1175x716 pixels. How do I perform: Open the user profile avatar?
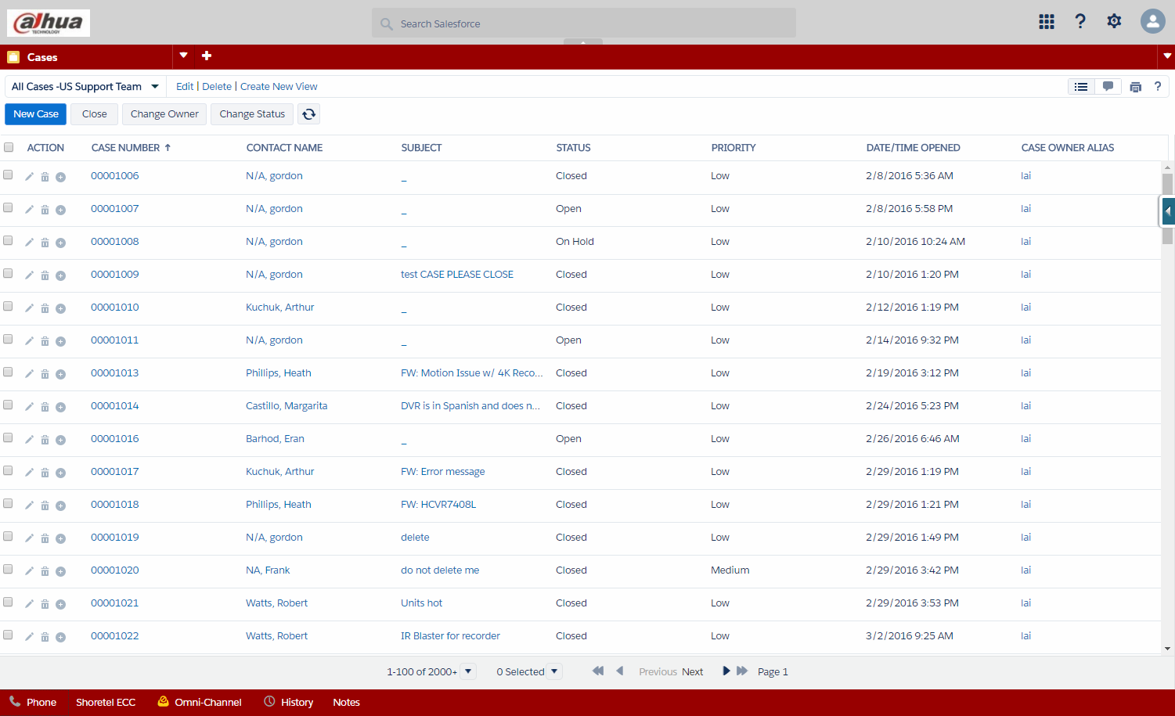[x=1153, y=21]
